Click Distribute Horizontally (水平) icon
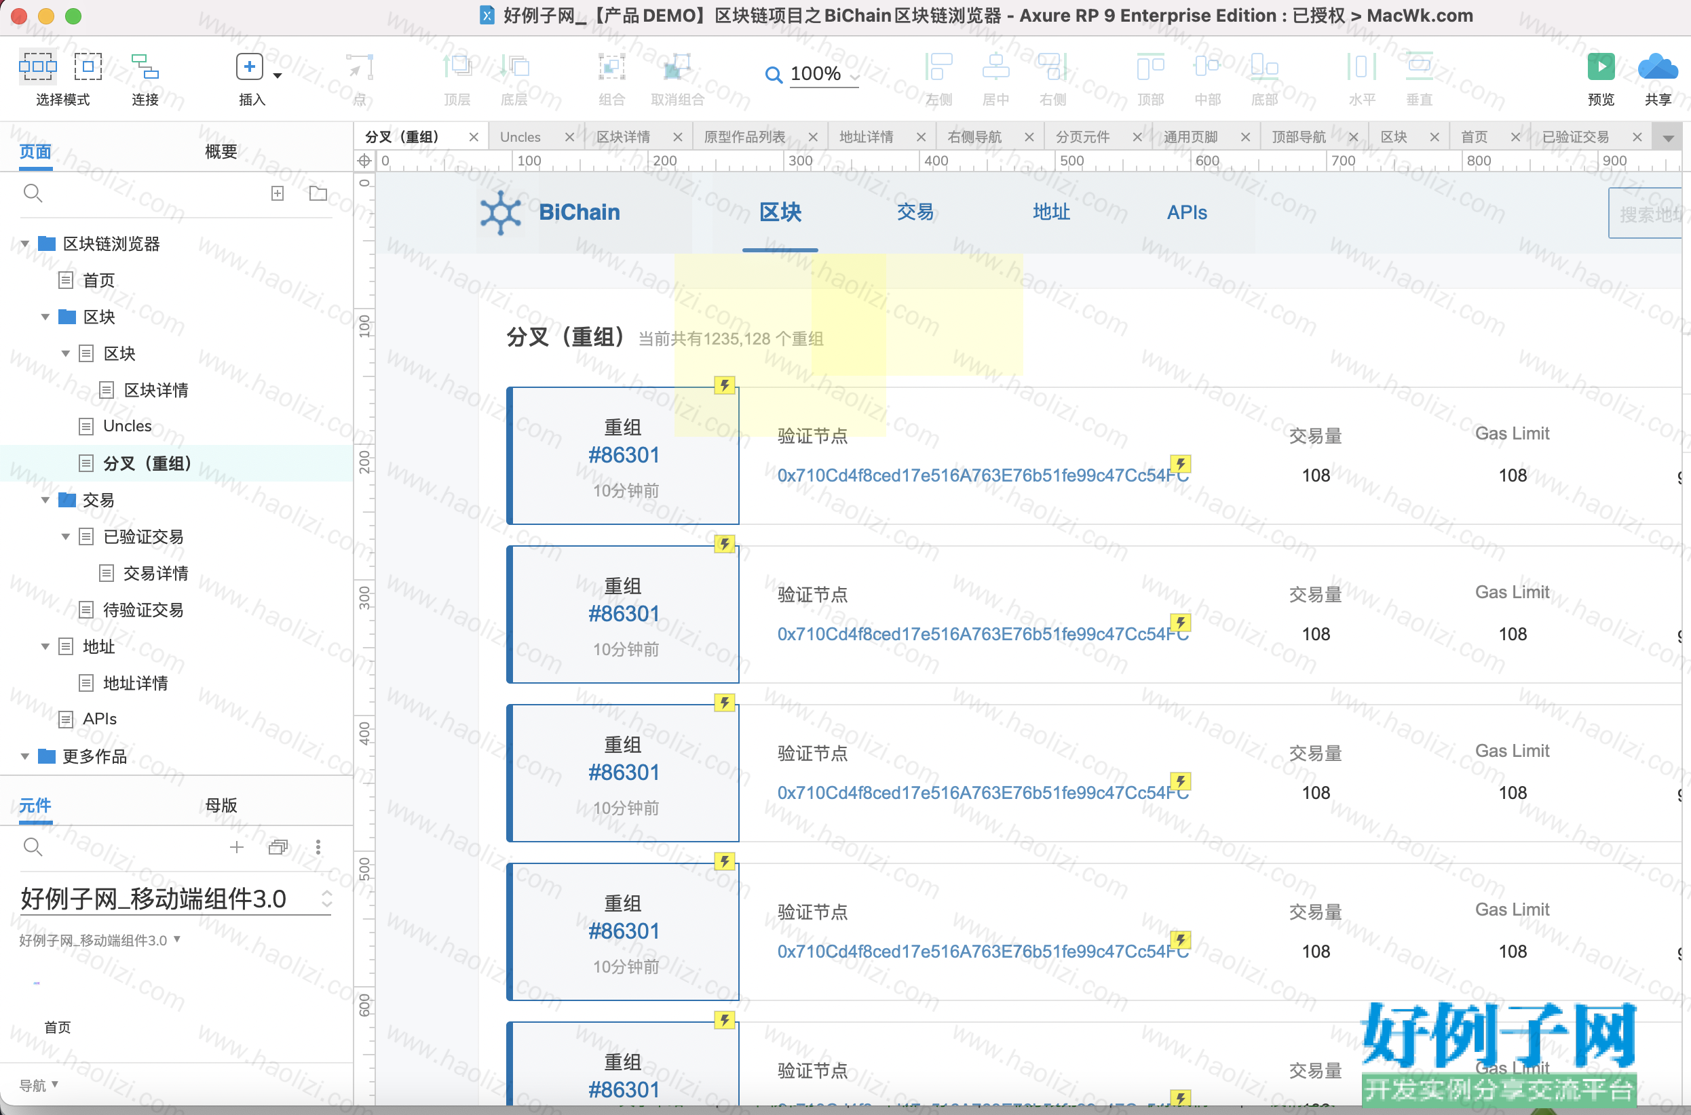Image resolution: width=1691 pixels, height=1115 pixels. click(x=1362, y=67)
